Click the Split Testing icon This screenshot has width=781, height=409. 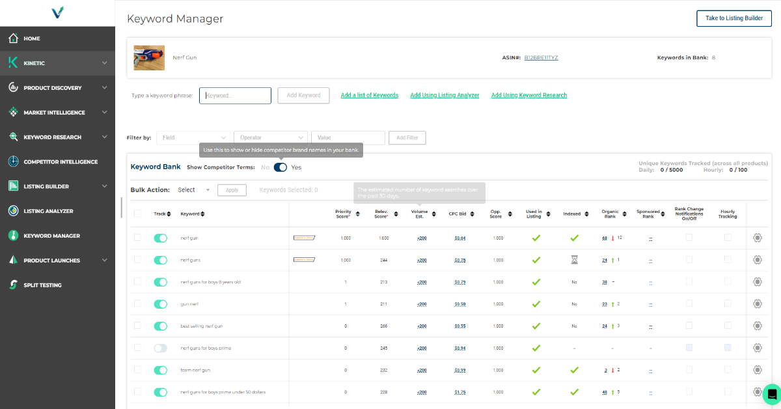point(13,285)
